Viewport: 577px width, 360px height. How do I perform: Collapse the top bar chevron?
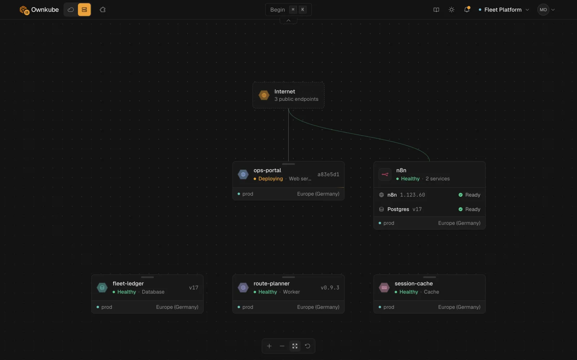[288, 21]
